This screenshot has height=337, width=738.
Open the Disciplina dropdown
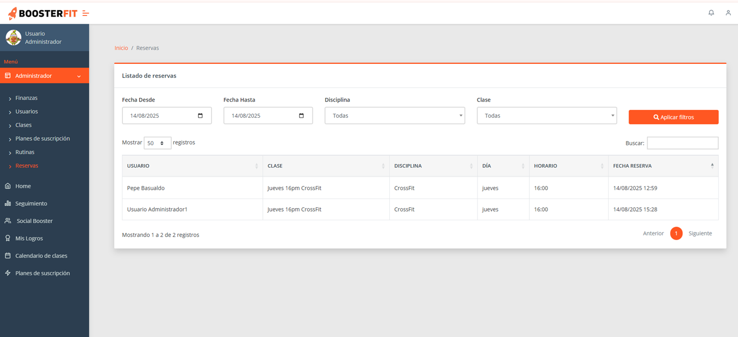(395, 116)
